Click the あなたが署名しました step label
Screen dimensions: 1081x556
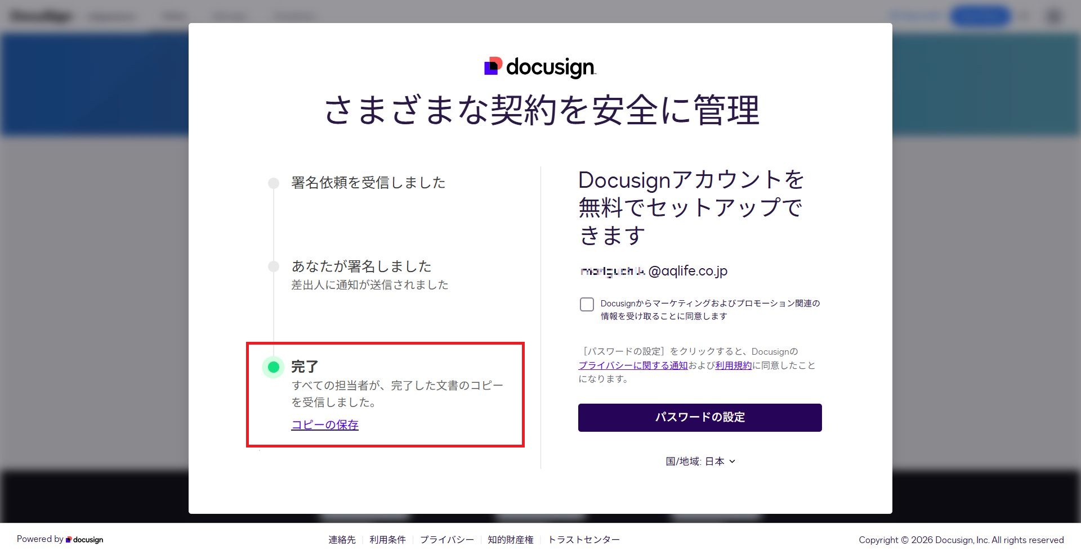[x=361, y=266]
